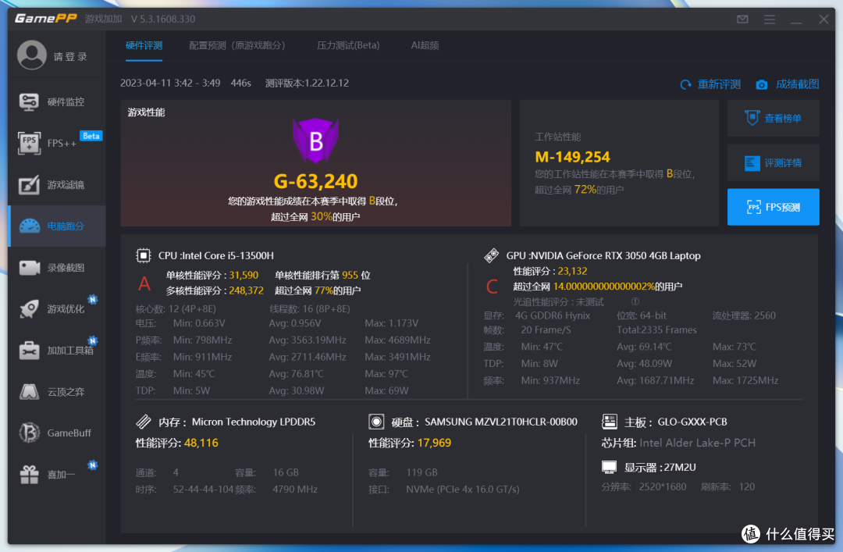Click the multi-core score 248,372
Viewport: 843px width, 552px height.
(246, 290)
